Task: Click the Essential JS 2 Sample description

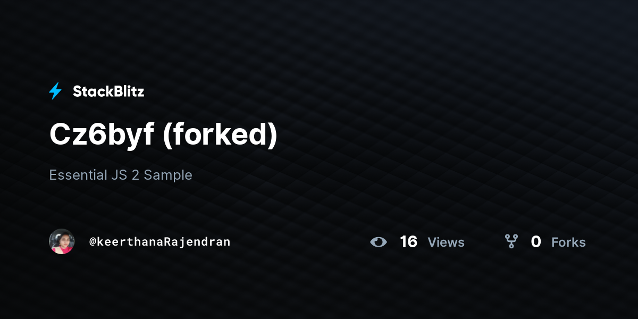Action: click(121, 175)
